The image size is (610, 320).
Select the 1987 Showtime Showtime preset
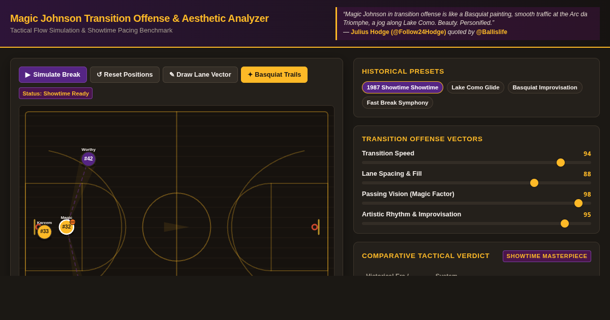pyautogui.click(x=403, y=87)
